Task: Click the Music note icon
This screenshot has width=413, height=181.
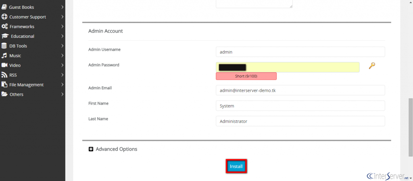Action: 4,56
